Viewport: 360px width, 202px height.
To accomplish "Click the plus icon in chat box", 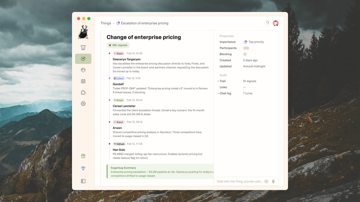I will (266, 181).
